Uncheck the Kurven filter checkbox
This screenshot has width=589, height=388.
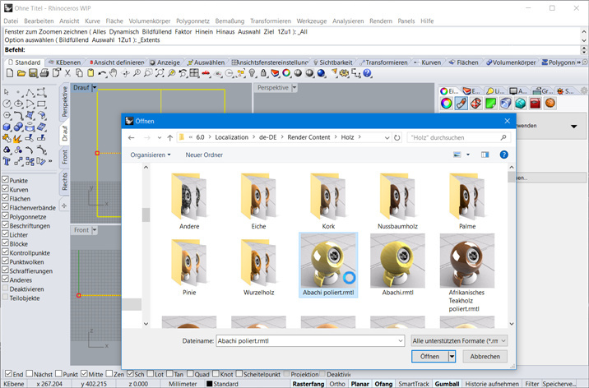[x=5, y=189]
